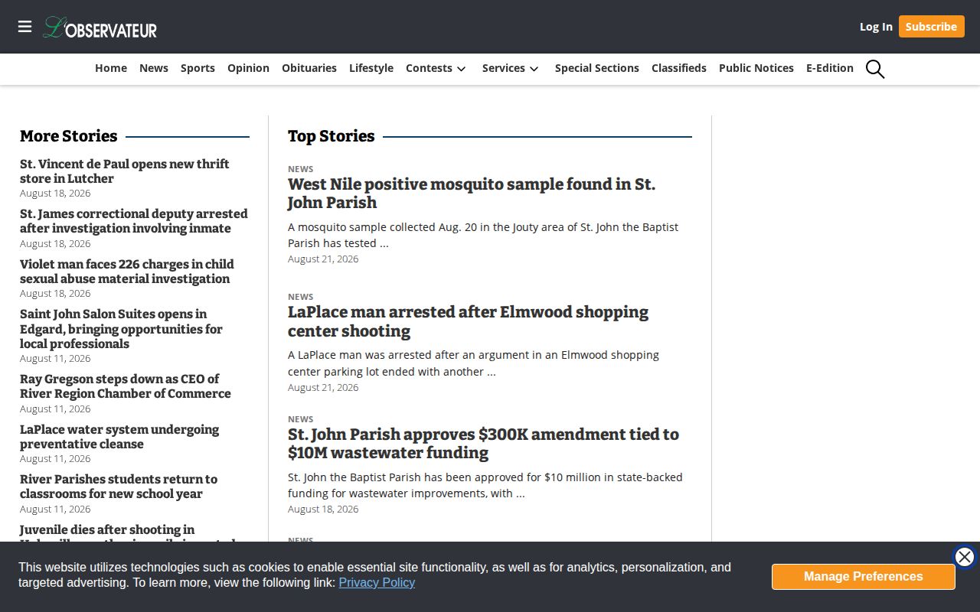The image size is (980, 612).
Task: Click NEWS tag above LaPlace man story
Action: 301,297
